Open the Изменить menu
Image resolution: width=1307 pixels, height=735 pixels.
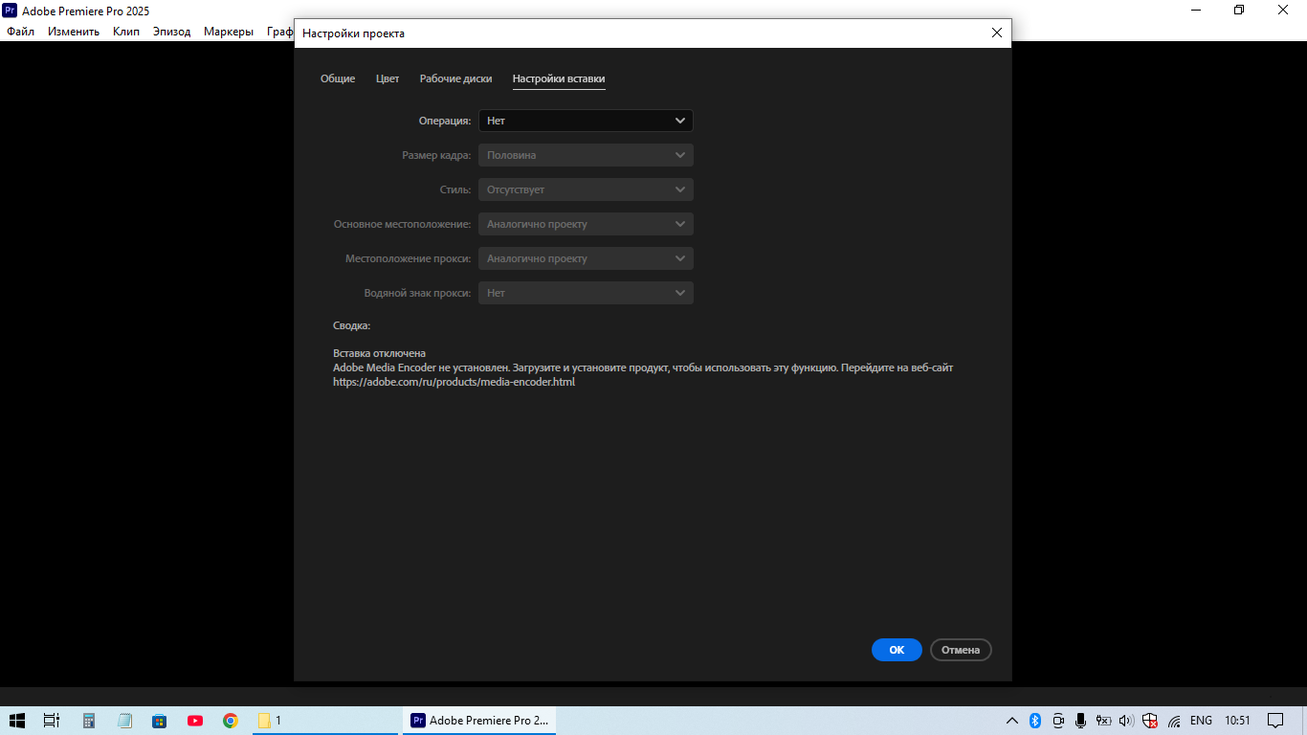74,32
